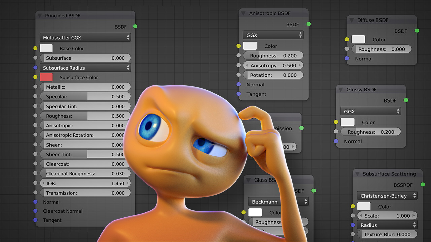Open the Multiscatter GGX distribution dropdown
The image size is (431, 242).
(x=85, y=38)
